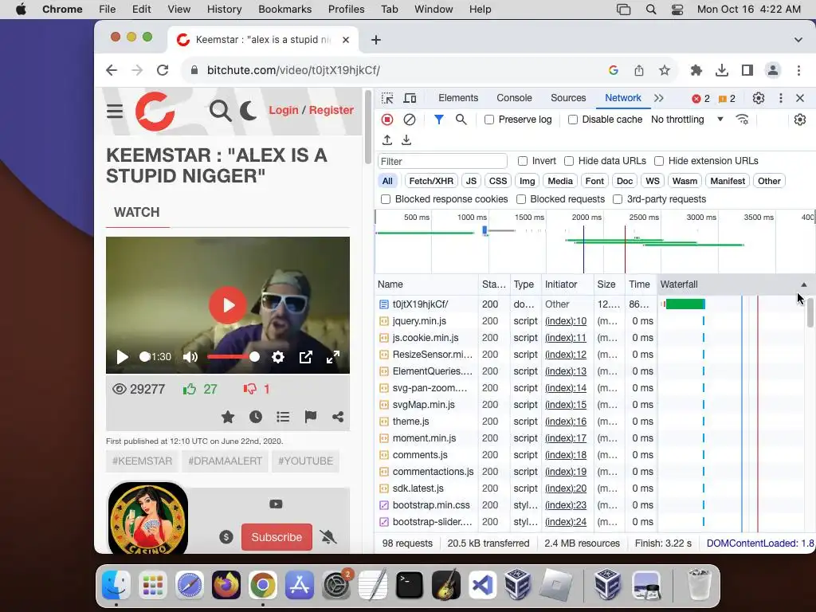This screenshot has height=612, width=816.
Task: Open video player settings gear
Action: click(x=278, y=357)
